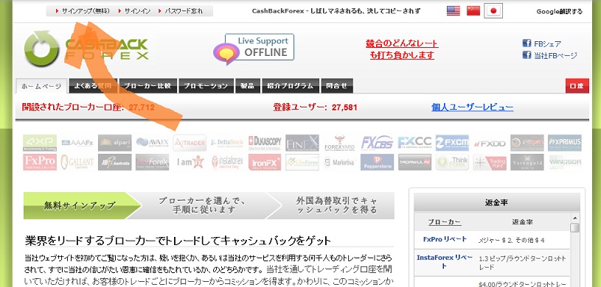Click the 登録ユーザー count 27,581

coord(344,107)
